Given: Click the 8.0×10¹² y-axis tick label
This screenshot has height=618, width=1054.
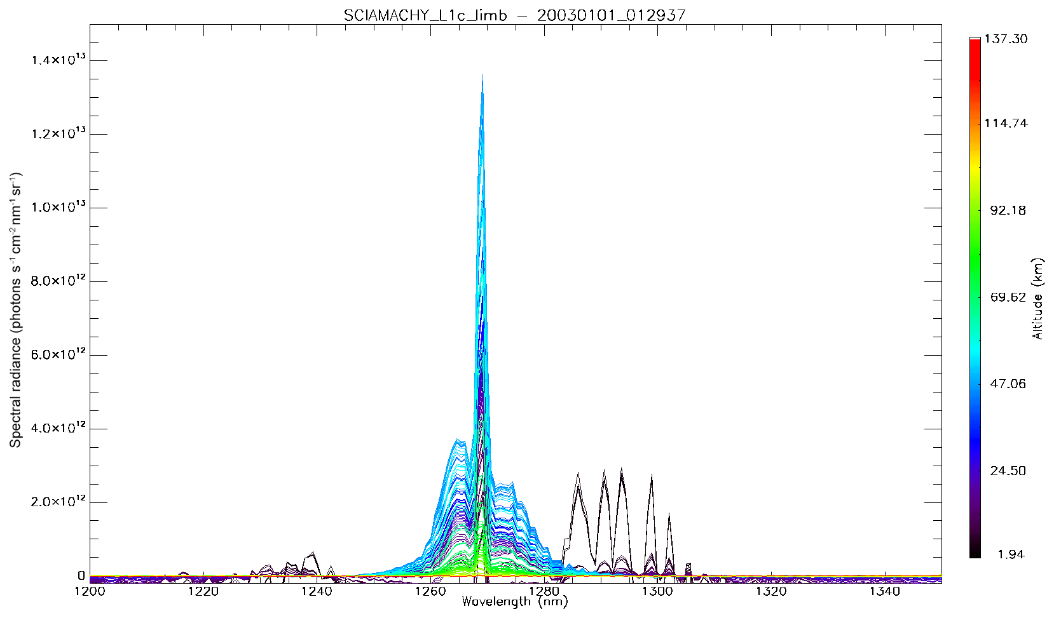Looking at the screenshot, I should pos(59,281).
